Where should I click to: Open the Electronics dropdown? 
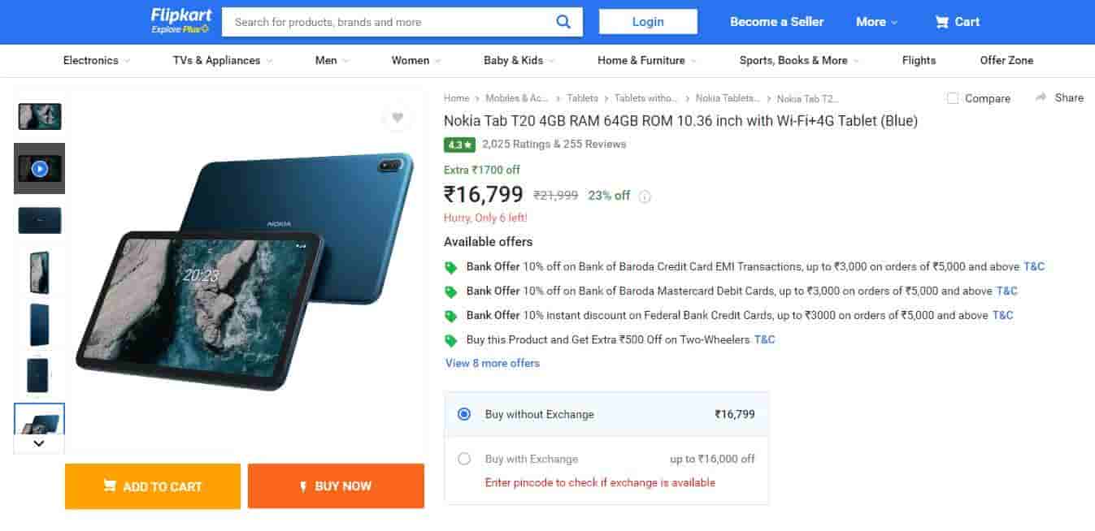tap(92, 60)
